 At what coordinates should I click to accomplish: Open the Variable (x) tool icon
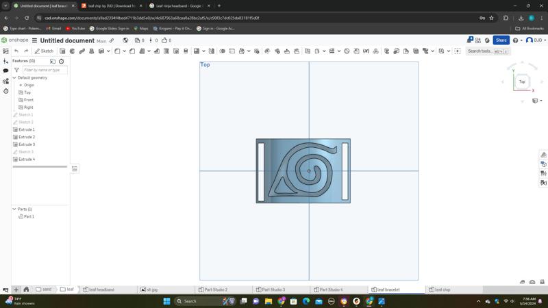(x=366, y=51)
